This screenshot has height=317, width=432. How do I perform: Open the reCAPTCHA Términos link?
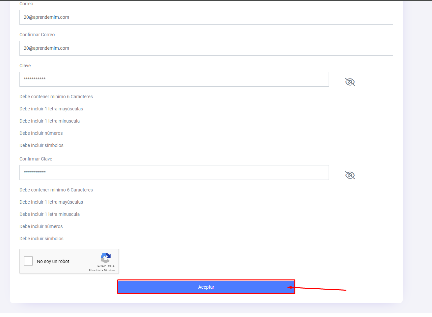[110, 270]
